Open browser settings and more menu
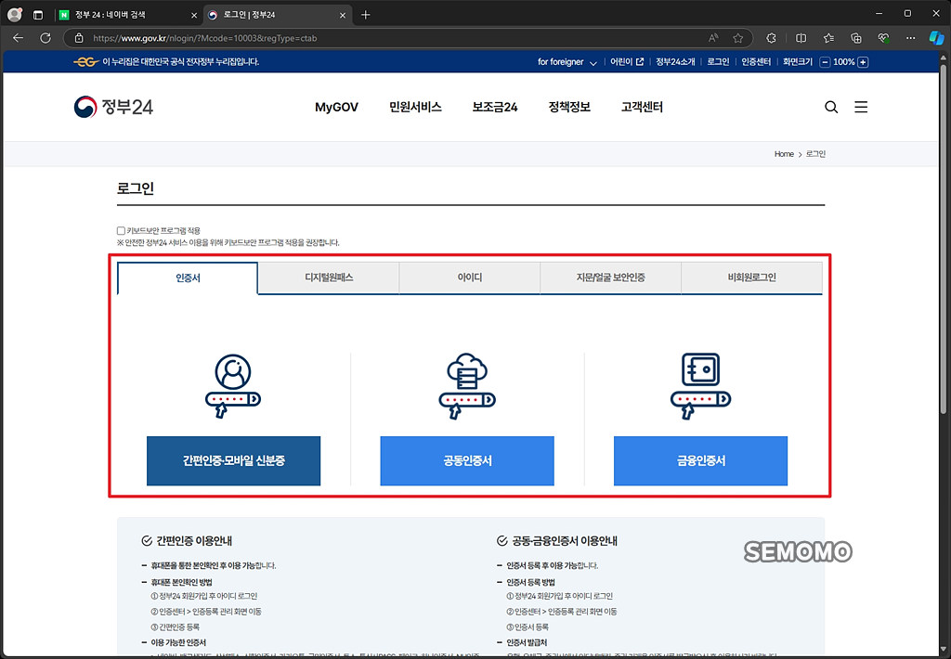 pyautogui.click(x=910, y=37)
